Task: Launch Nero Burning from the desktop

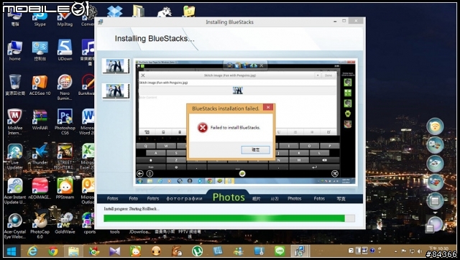Action: point(65,87)
